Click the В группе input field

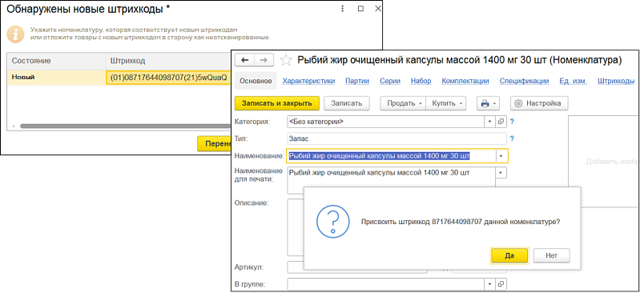386,283
